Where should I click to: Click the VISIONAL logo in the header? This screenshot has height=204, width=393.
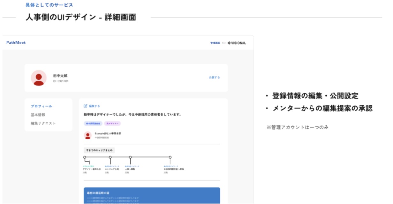237,43
